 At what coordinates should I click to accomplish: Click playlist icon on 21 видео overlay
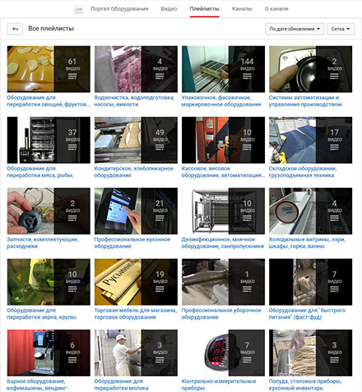coord(160,218)
